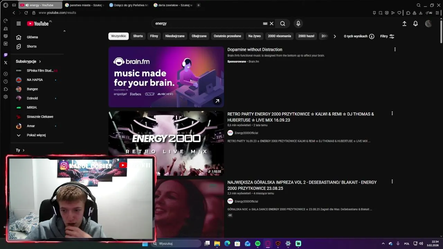Open browser downloads icon
Image resolution: width=443 pixels, height=249 pixels.
click(421, 13)
